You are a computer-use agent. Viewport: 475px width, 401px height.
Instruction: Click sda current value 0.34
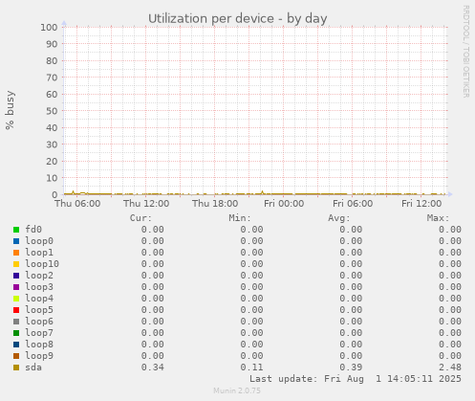153,368
